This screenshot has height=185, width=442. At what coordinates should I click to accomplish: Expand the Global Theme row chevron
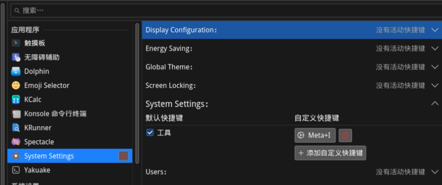[435, 67]
